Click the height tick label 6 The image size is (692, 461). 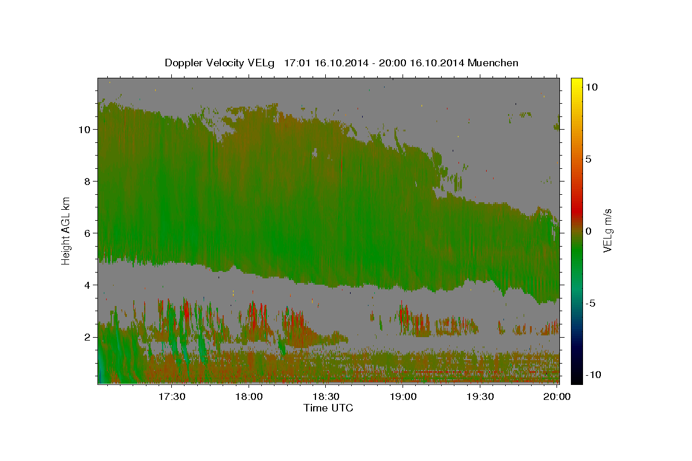point(88,233)
